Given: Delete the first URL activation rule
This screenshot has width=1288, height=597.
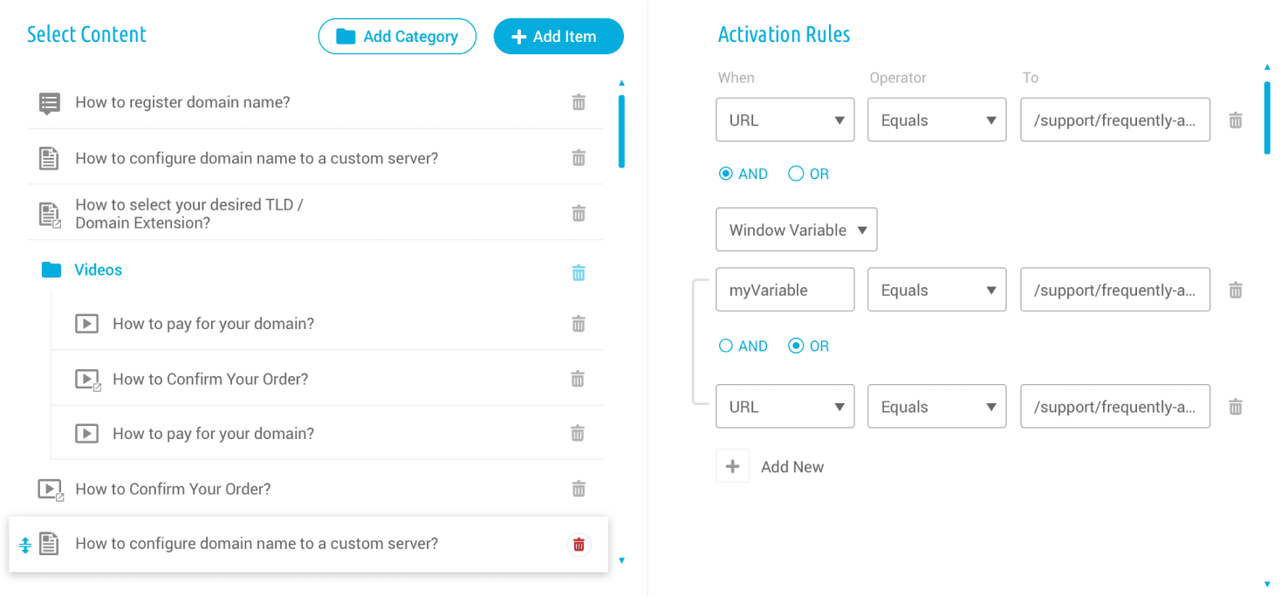Looking at the screenshot, I should click(1236, 120).
